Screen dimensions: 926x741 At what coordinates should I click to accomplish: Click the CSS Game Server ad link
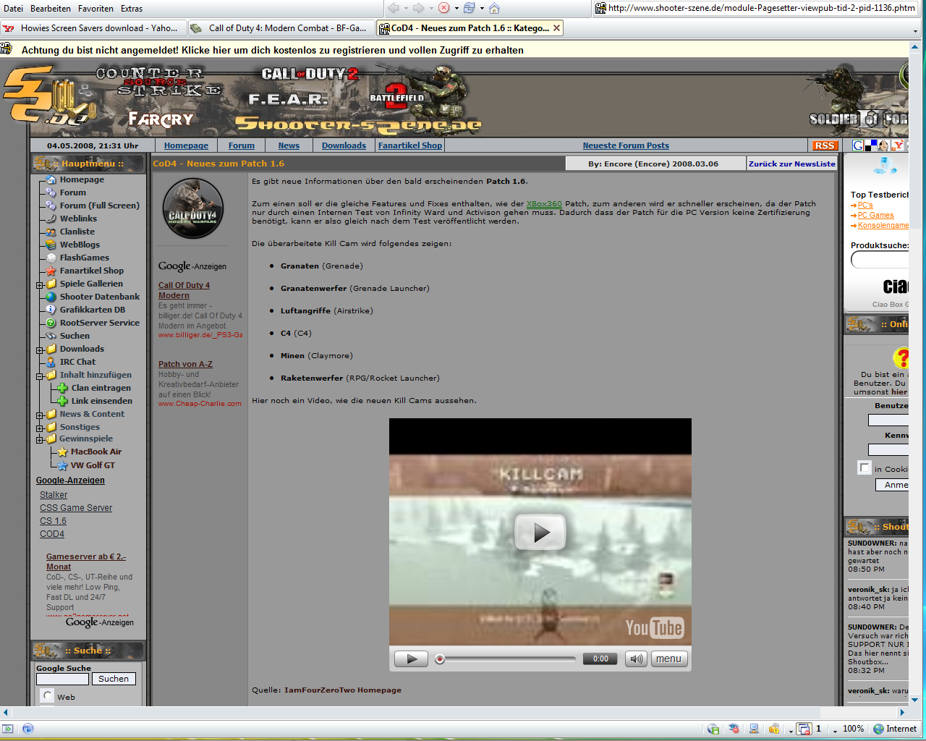point(76,508)
